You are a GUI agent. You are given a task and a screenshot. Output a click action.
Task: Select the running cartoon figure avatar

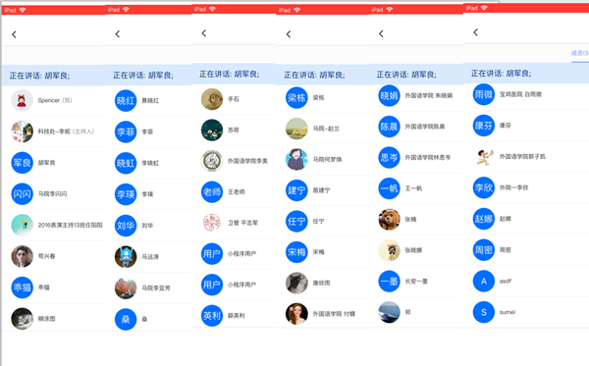[483, 157]
